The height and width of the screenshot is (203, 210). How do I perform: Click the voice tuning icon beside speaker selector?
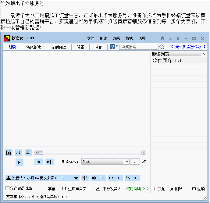[85, 178]
